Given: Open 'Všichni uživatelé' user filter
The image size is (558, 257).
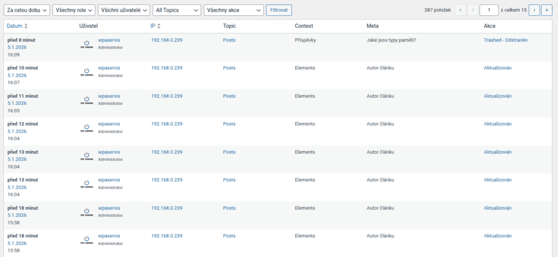Looking at the screenshot, I should click(124, 10).
